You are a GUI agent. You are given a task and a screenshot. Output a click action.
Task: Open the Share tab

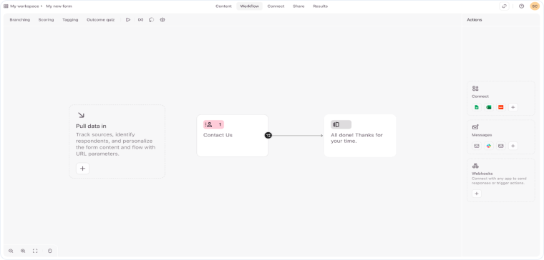(298, 6)
